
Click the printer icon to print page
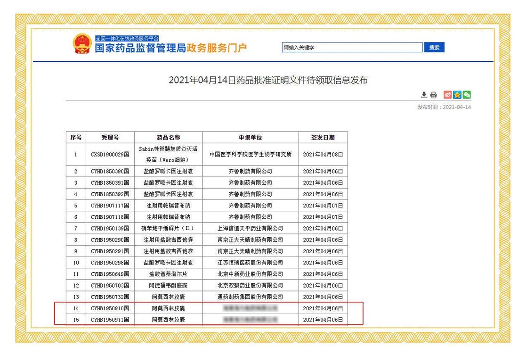point(433,95)
